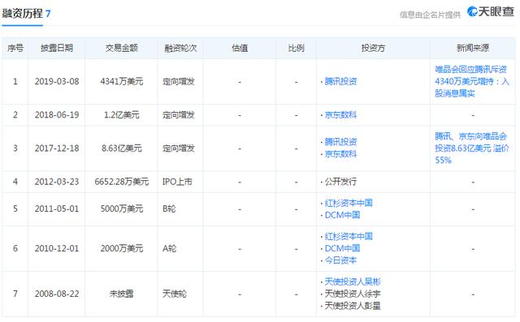Select date cell 2019-03-08
Image resolution: width=520 pixels, height=322 pixels.
(x=57, y=81)
